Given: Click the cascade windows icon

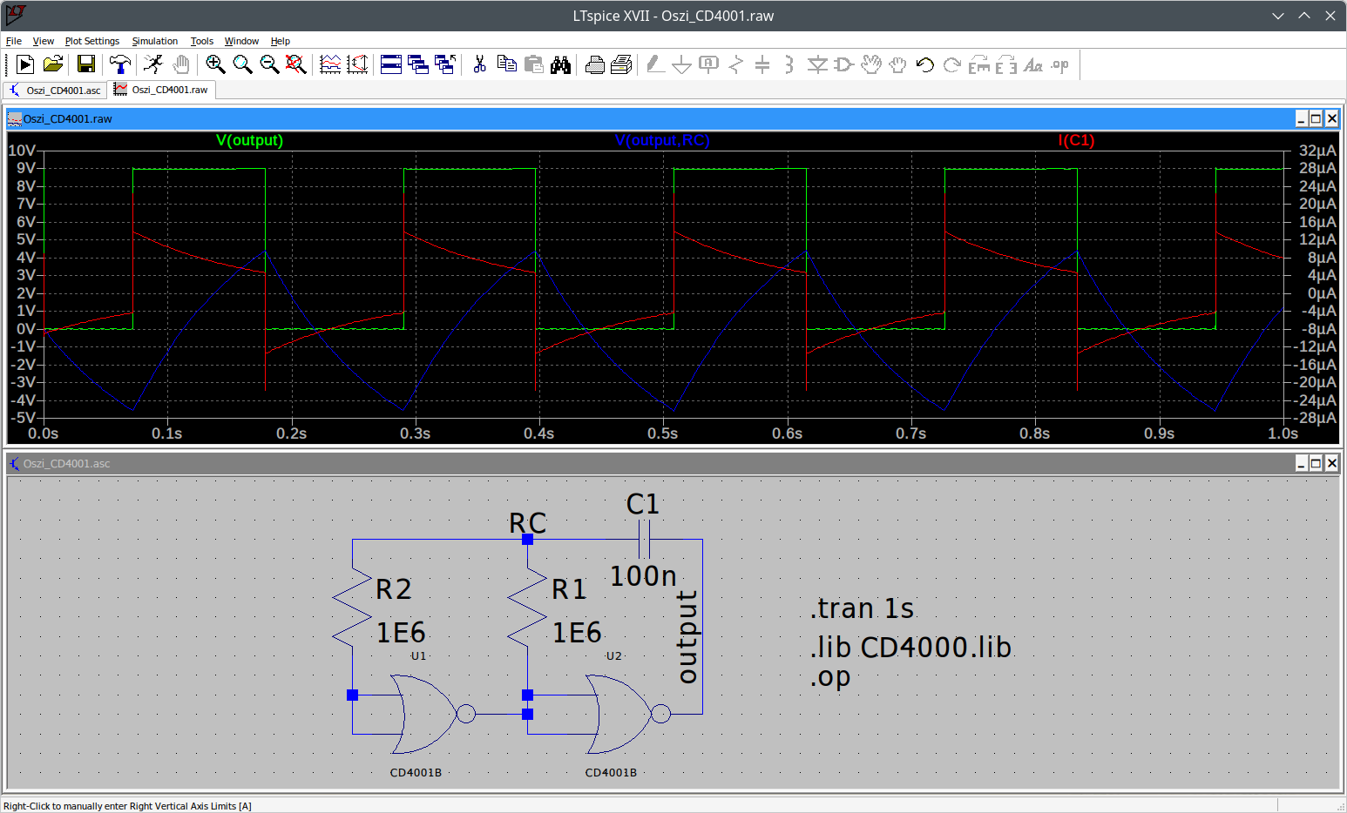Looking at the screenshot, I should (x=418, y=64).
